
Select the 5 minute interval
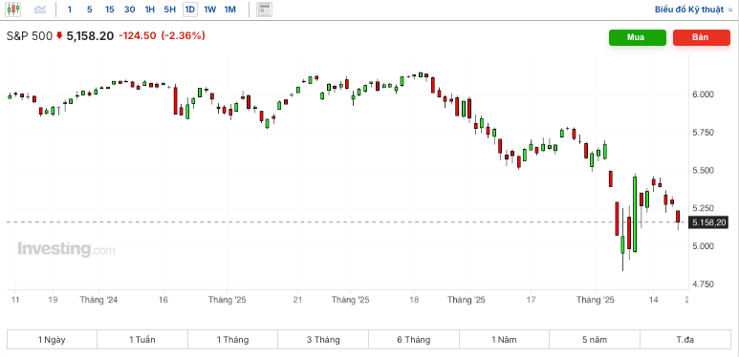90,10
